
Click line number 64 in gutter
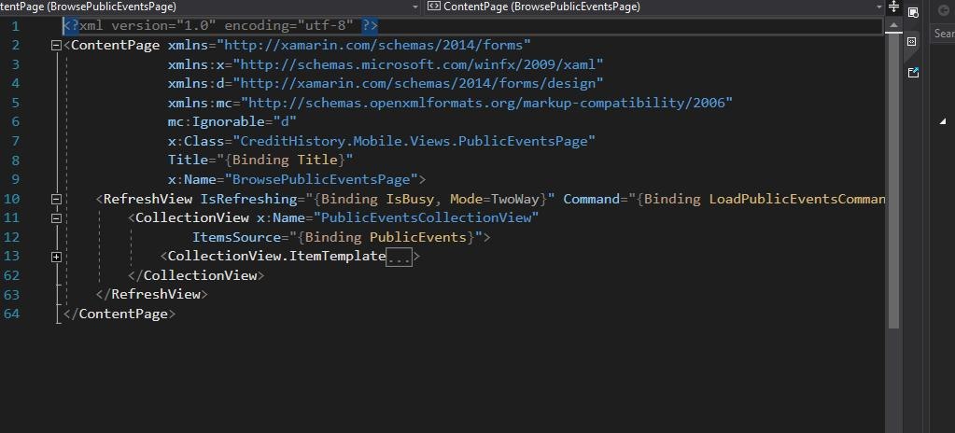pos(11,314)
